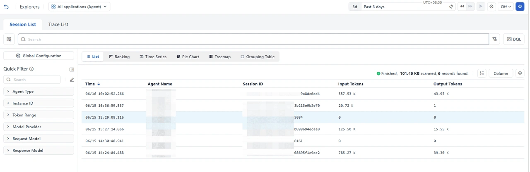Zoom out the time range with magnifier icon

tap(491, 7)
